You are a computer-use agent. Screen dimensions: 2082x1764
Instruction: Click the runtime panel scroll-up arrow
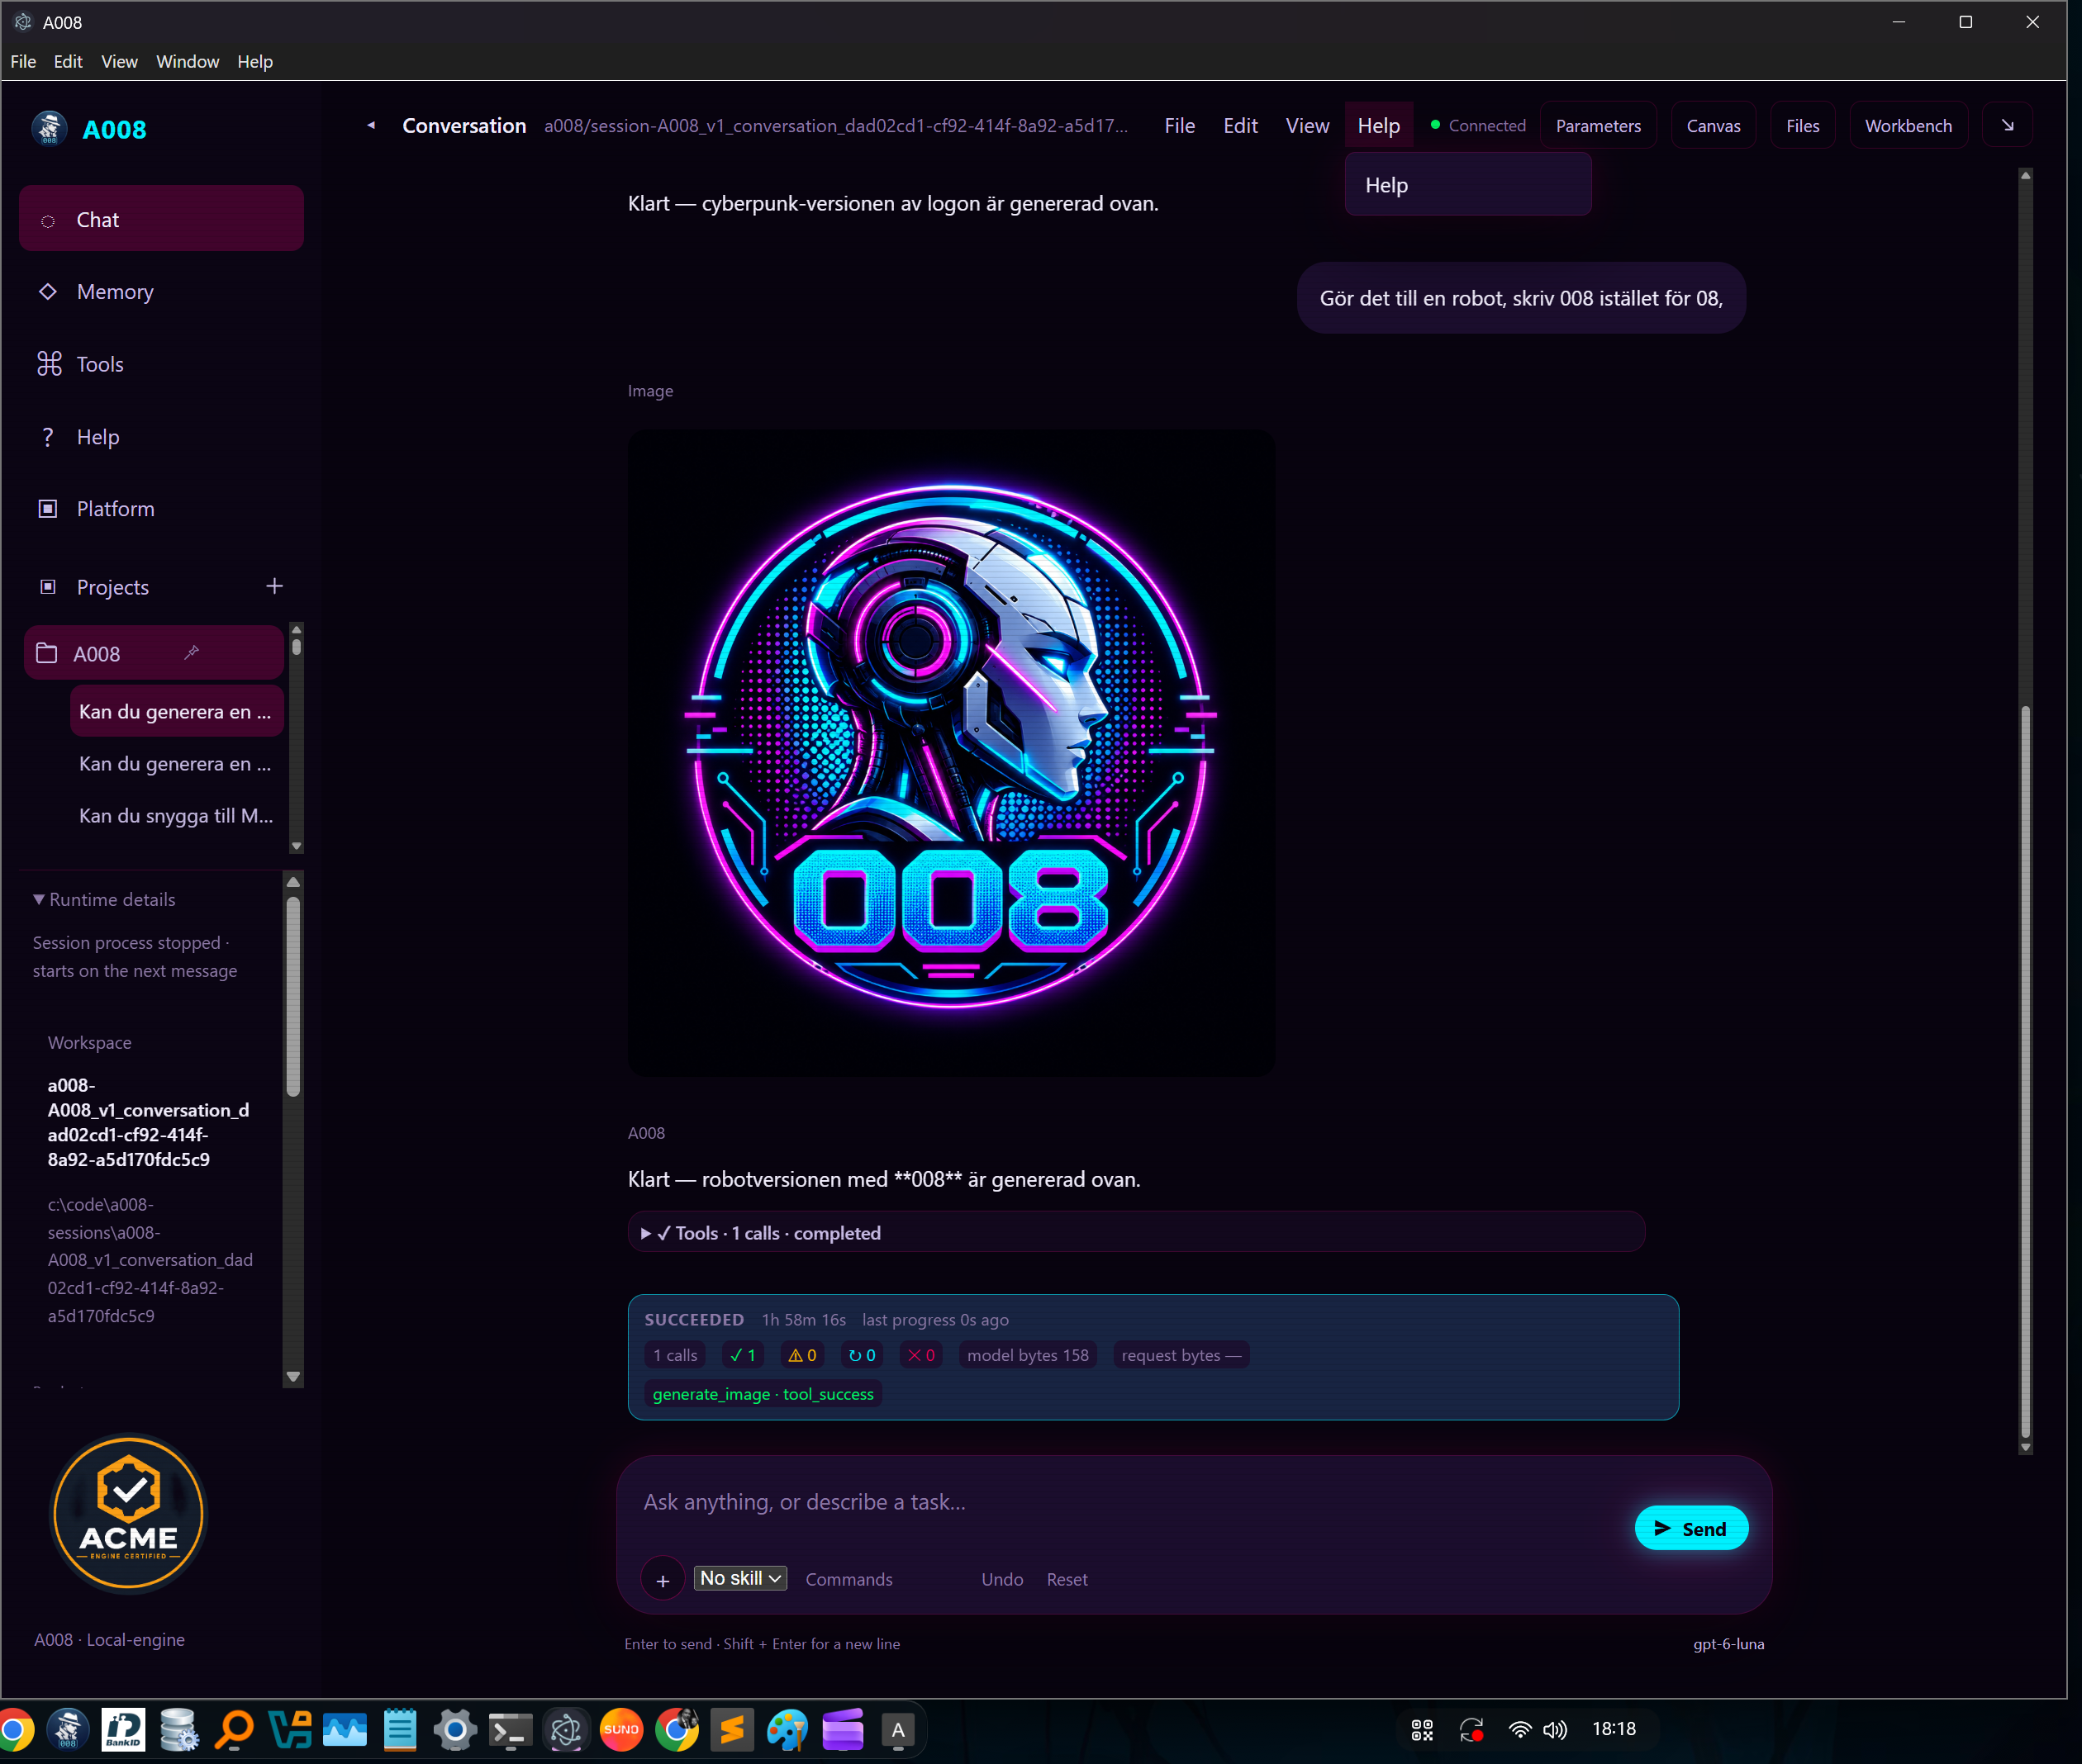(293, 882)
